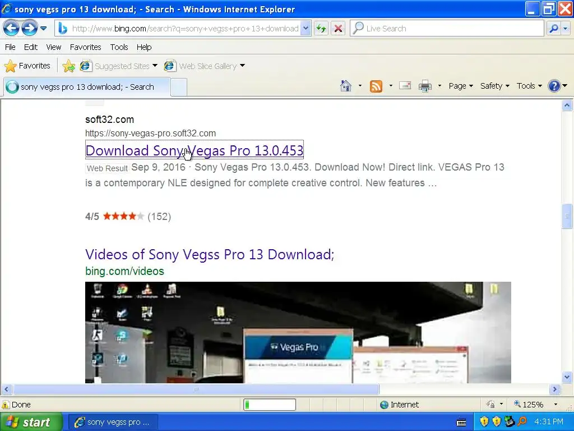The width and height of the screenshot is (574, 431).
Task: Click the on-screen keyboard taskbar icon
Action: click(461, 423)
